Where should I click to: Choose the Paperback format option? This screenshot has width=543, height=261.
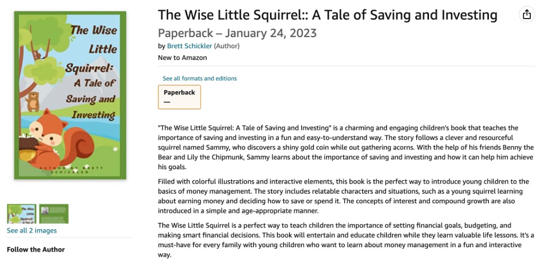coord(179,97)
